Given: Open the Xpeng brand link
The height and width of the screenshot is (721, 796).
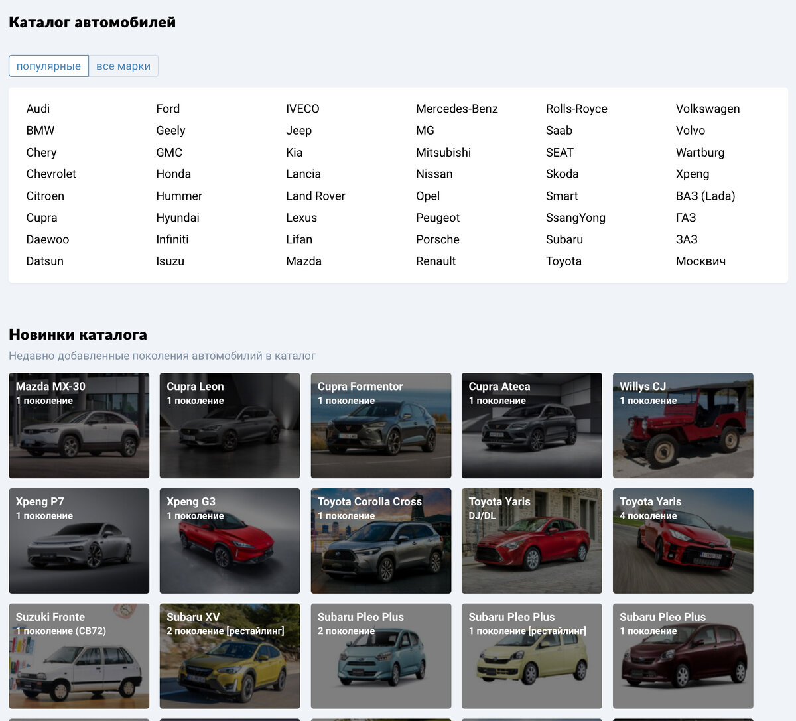Looking at the screenshot, I should [693, 174].
